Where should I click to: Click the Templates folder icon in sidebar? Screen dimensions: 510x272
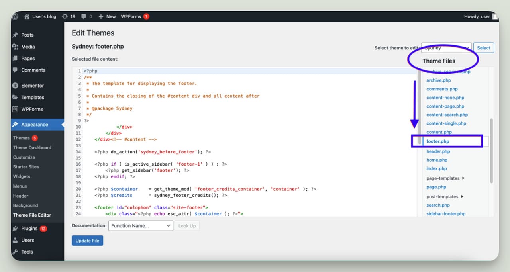pyautogui.click(x=15, y=97)
